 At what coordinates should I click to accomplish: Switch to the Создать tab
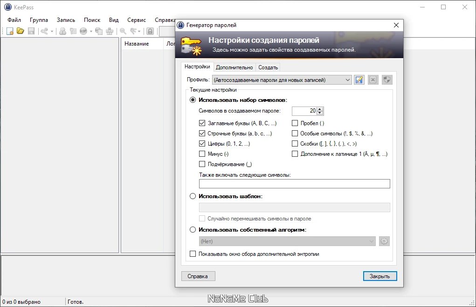pyautogui.click(x=268, y=67)
